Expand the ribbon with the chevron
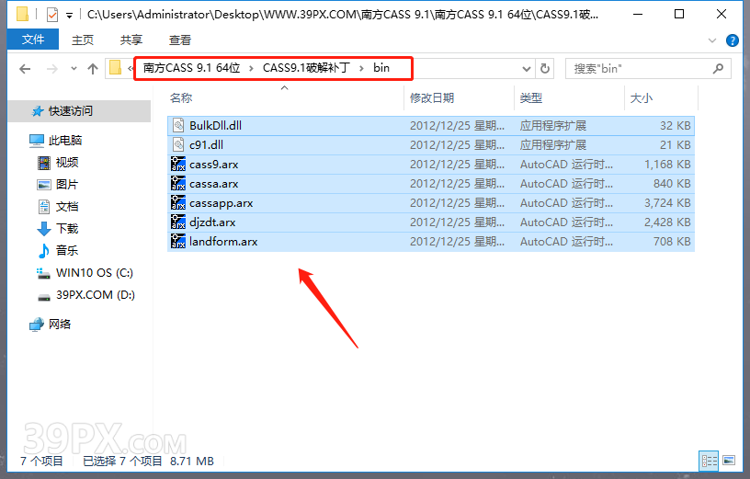Screen dimensions: 750x479 [711, 40]
